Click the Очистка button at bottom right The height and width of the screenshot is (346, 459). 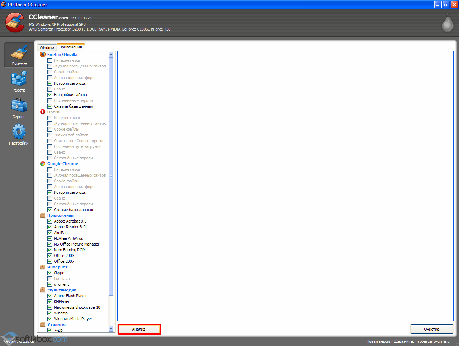pos(431,329)
